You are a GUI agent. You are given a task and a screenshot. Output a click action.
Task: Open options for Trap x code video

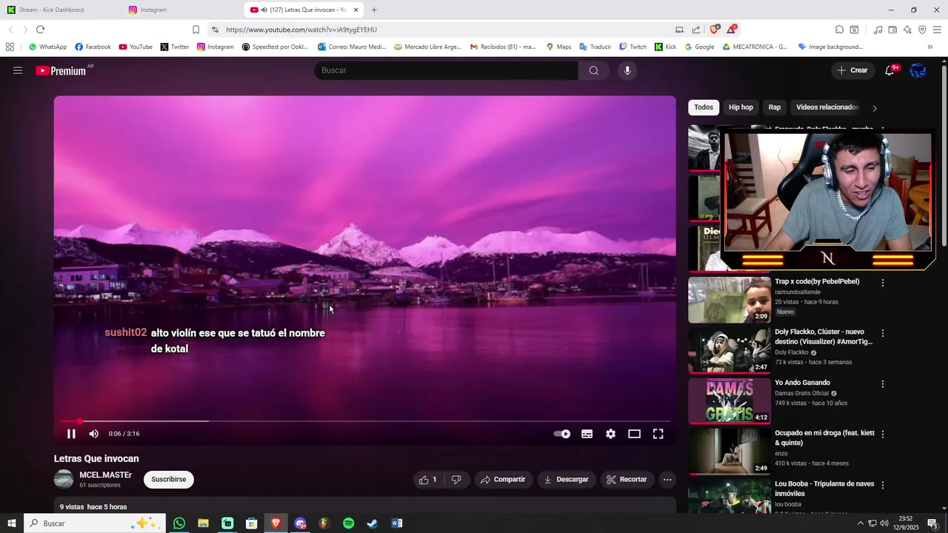tap(882, 283)
